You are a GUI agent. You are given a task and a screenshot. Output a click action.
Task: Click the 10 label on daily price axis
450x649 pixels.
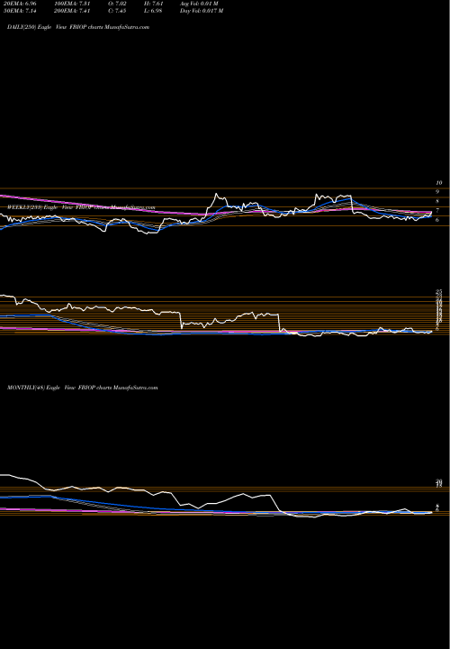click(x=439, y=182)
